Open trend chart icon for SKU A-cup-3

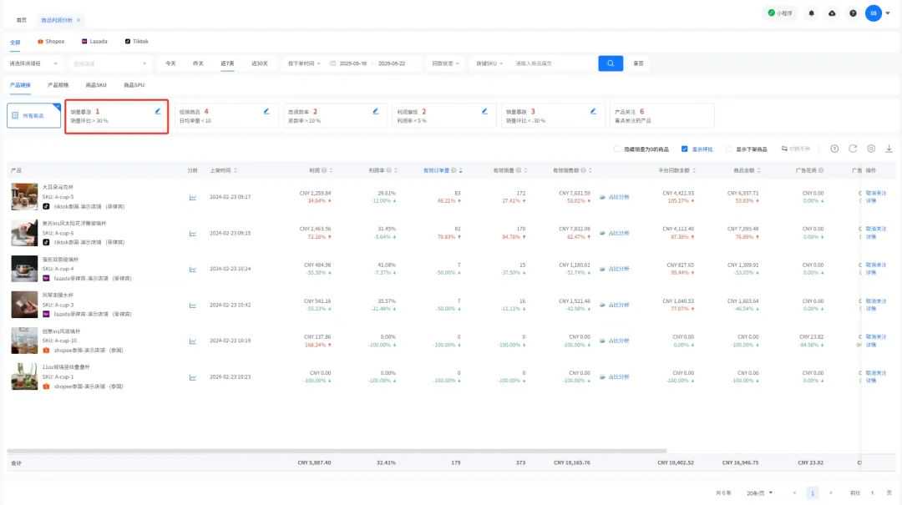[193, 306]
